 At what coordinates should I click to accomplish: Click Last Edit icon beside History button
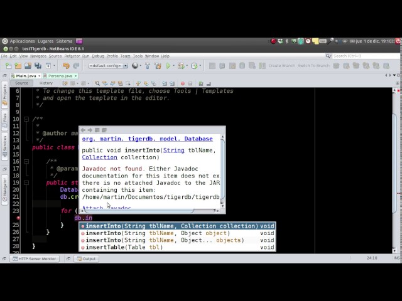(65, 83)
